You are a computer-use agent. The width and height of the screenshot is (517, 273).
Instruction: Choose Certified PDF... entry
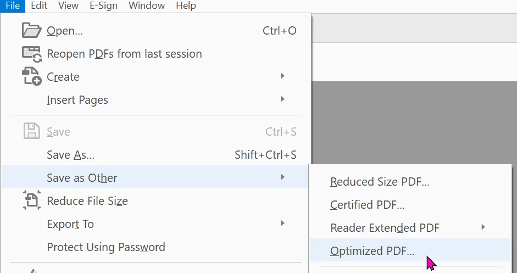(x=367, y=205)
